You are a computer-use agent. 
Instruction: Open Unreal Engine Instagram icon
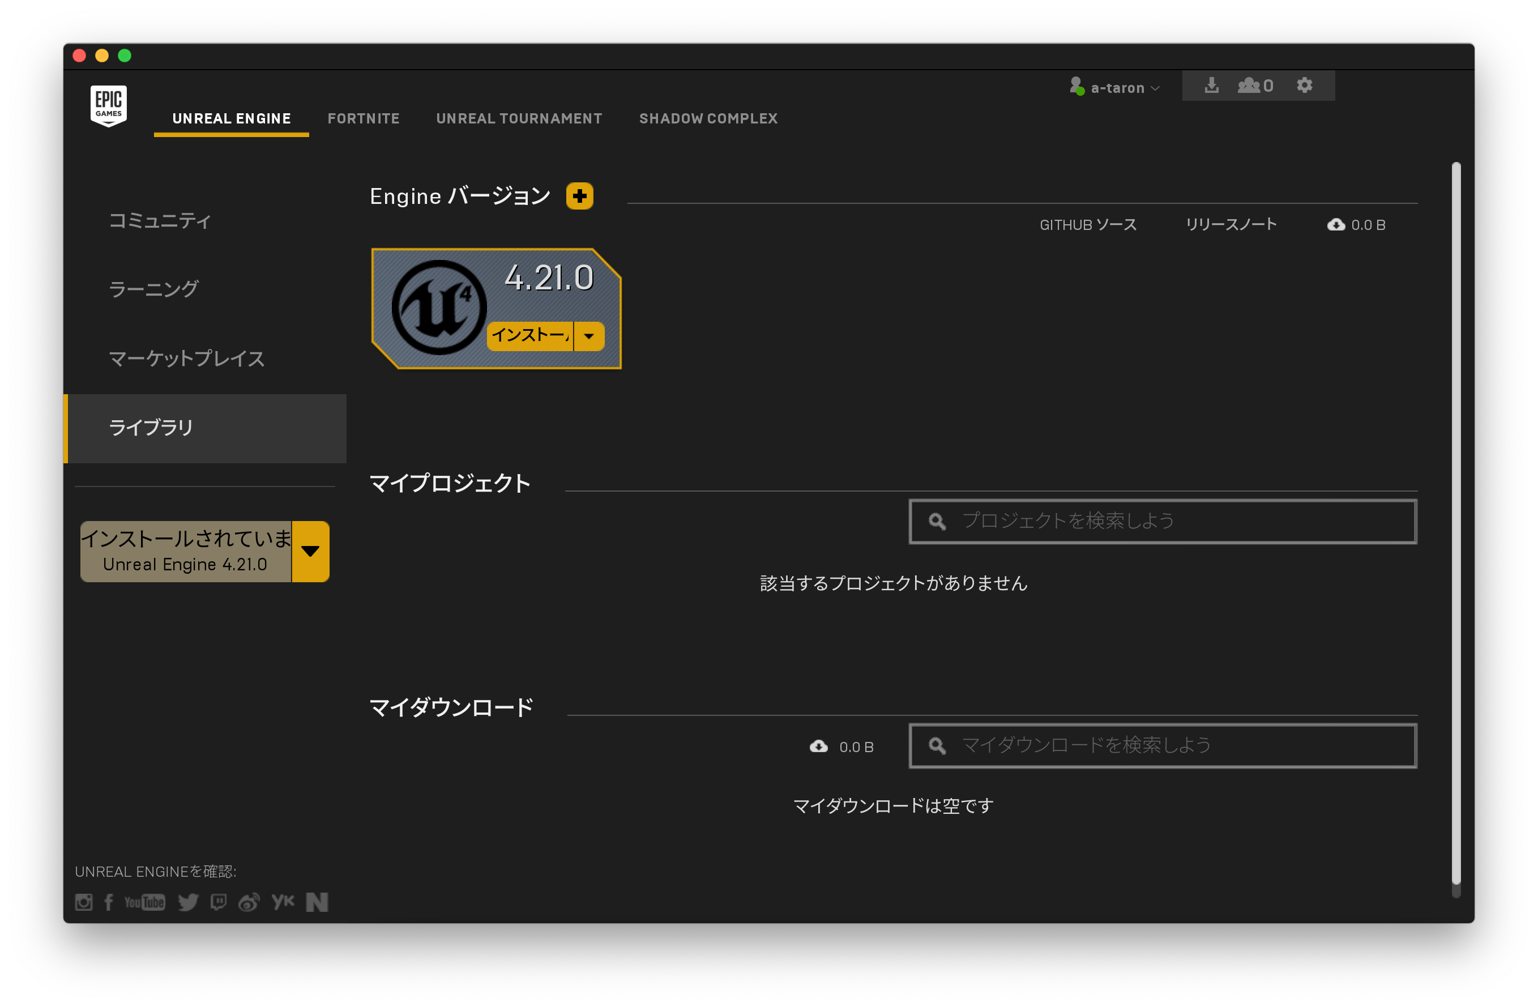(x=84, y=902)
